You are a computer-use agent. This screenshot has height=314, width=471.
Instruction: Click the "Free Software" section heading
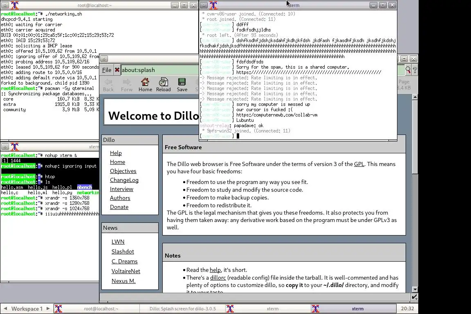click(183, 147)
